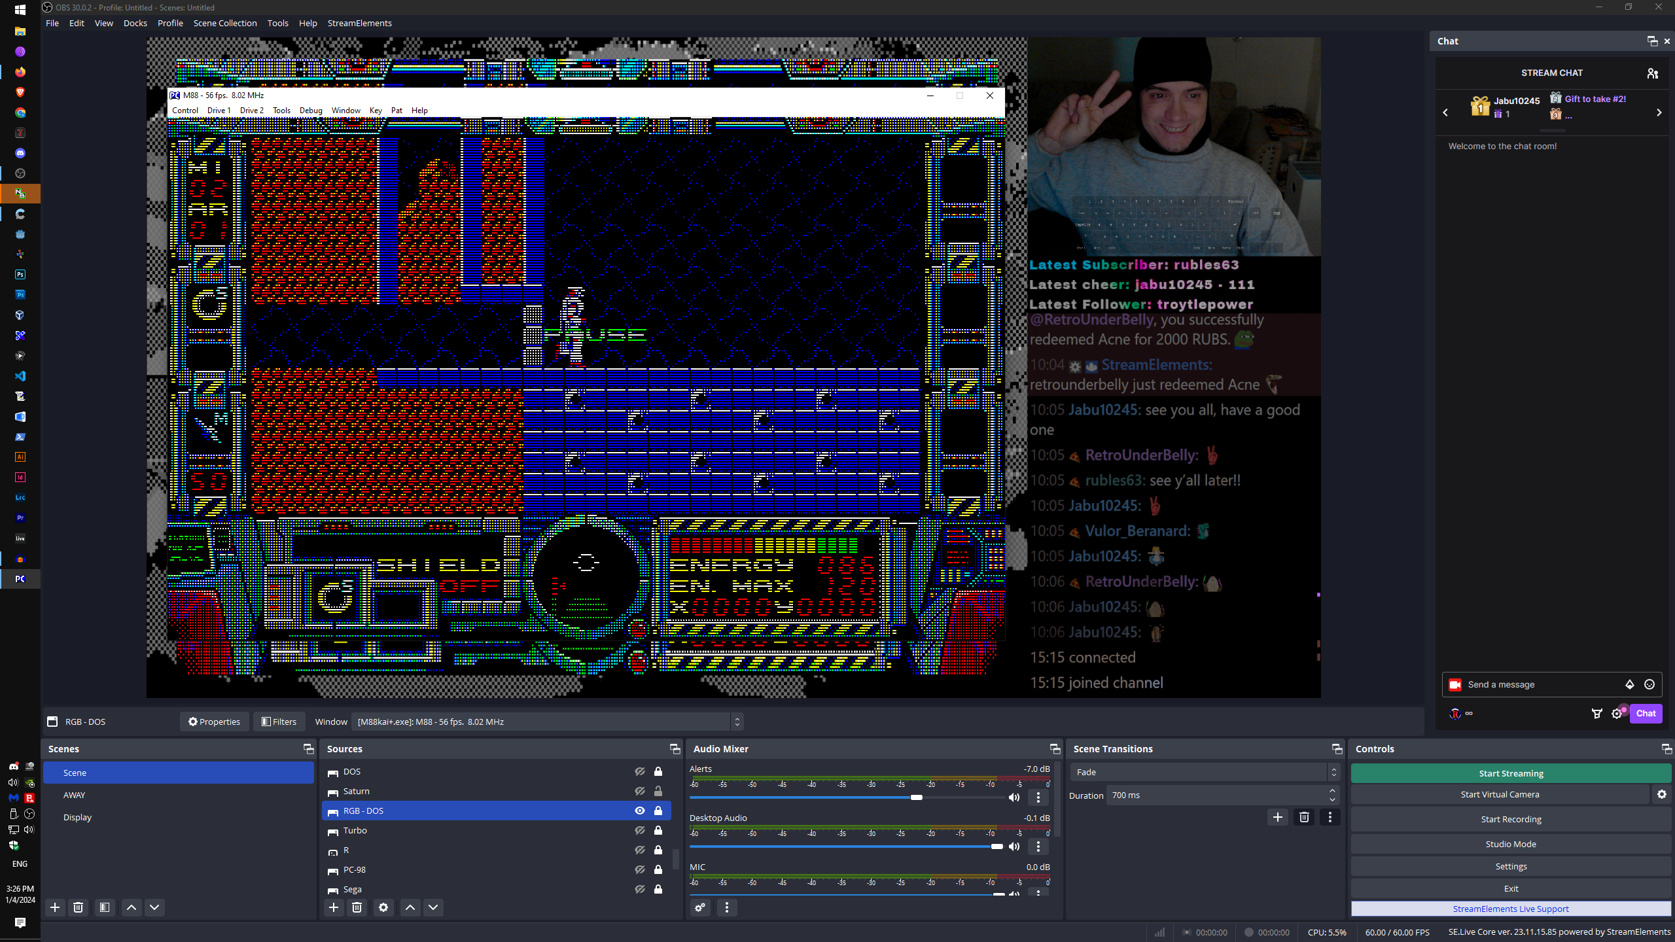Toggle lock on Turbo source
The image size is (1675, 942).
point(658,831)
